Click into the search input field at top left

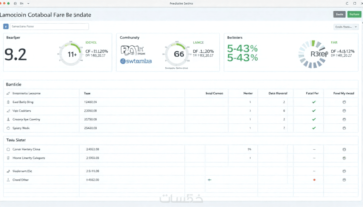coord(49,26)
